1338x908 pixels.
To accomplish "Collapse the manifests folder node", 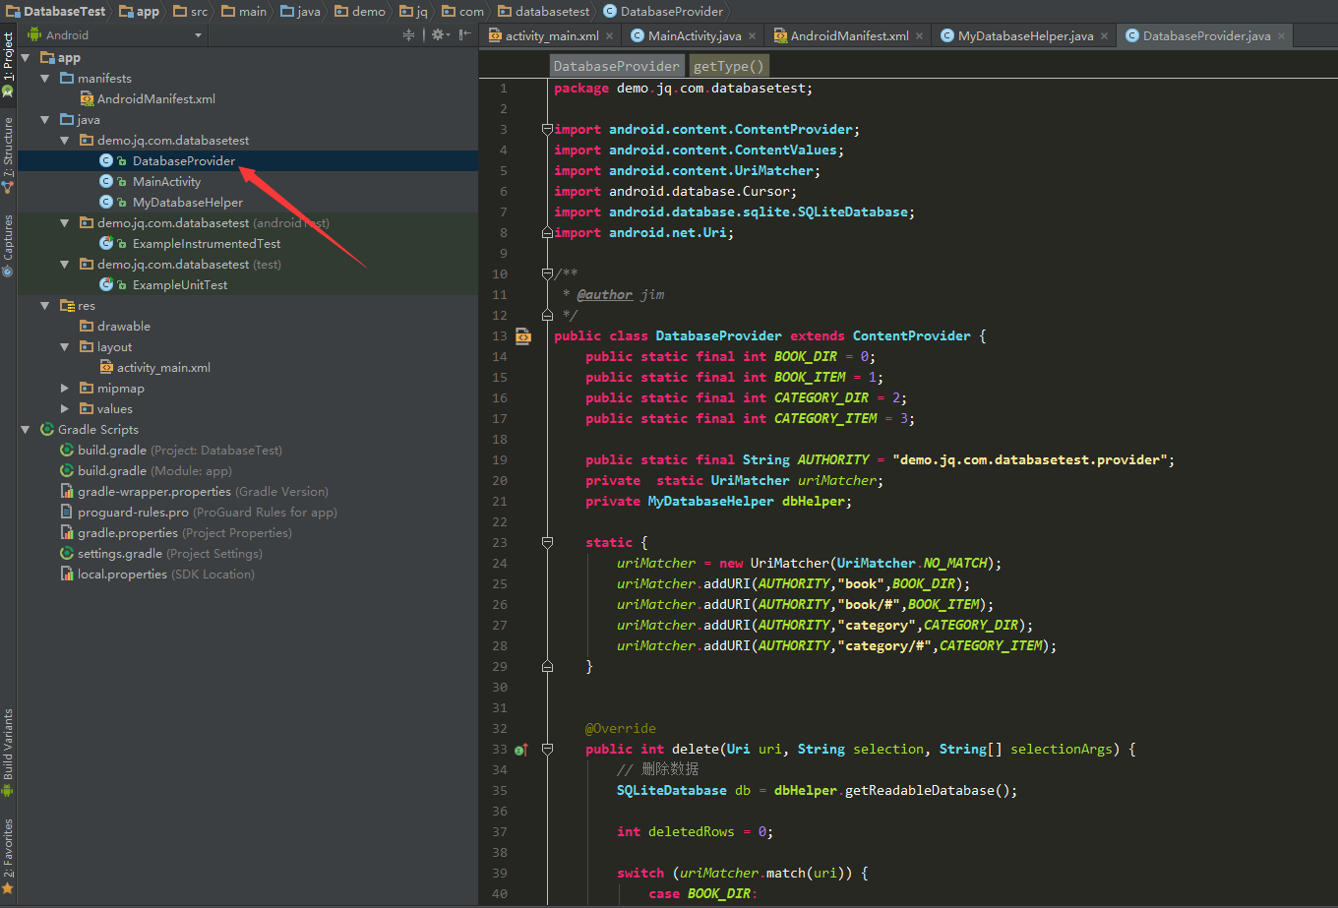I will tap(45, 79).
